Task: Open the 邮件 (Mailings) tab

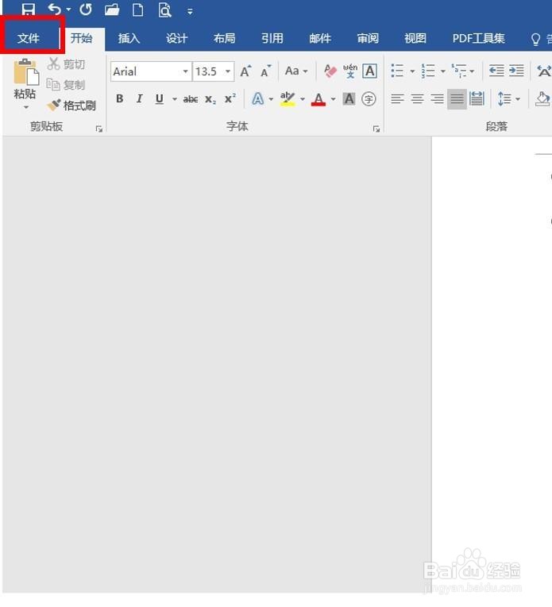Action: coord(320,38)
